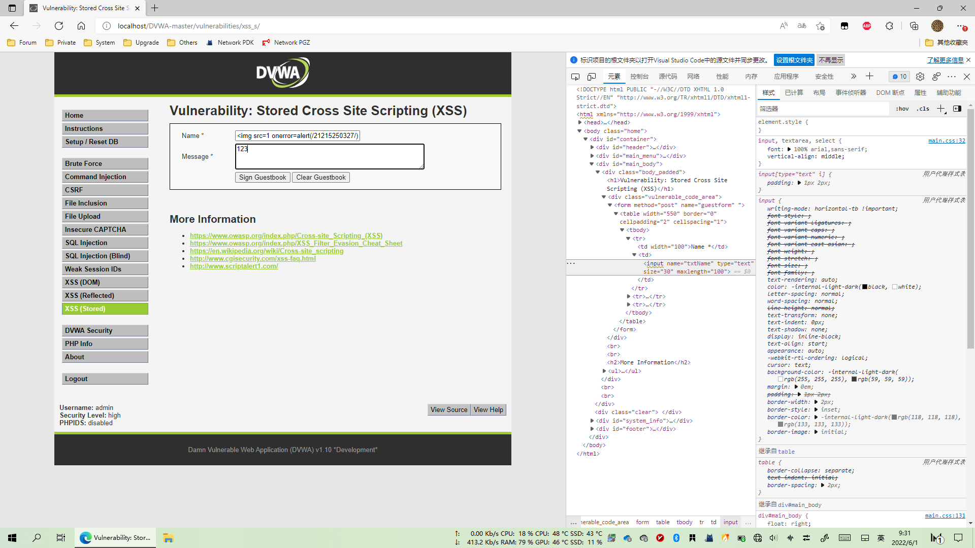
Task: Open the DevTools customize three-dots menu
Action: click(x=952, y=77)
